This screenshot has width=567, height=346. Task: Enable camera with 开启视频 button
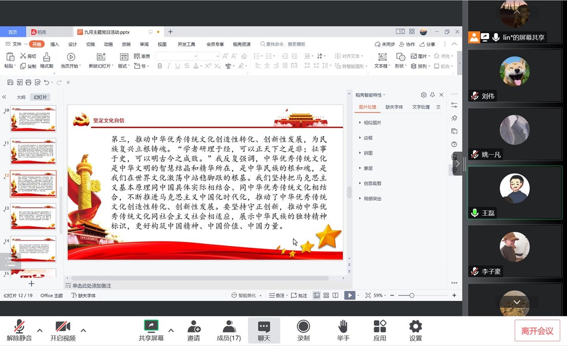click(x=62, y=328)
